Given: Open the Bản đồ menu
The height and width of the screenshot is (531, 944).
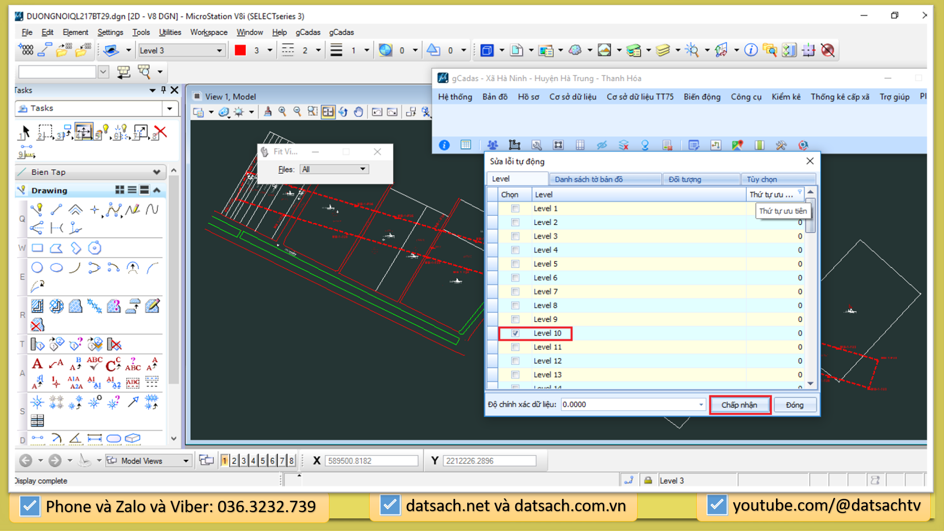Looking at the screenshot, I should (495, 97).
